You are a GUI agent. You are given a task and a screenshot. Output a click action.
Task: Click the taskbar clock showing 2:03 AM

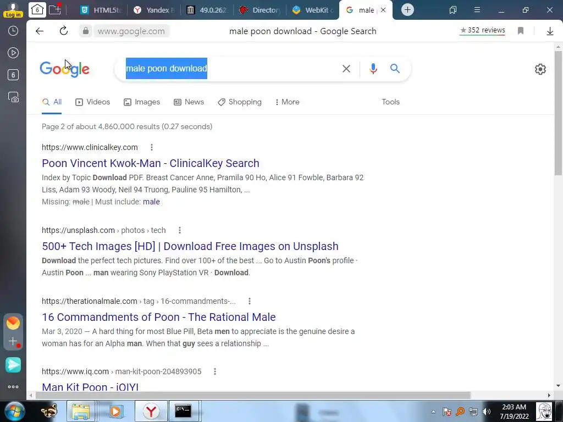tap(514, 412)
